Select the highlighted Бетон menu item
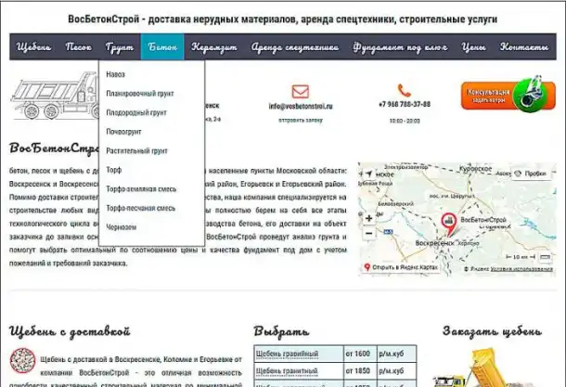This screenshot has width=566, height=387. [162, 47]
